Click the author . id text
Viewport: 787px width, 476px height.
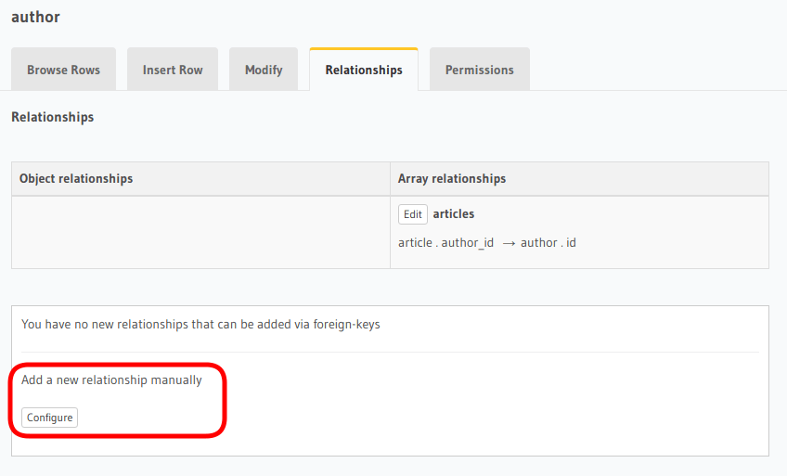tap(548, 242)
